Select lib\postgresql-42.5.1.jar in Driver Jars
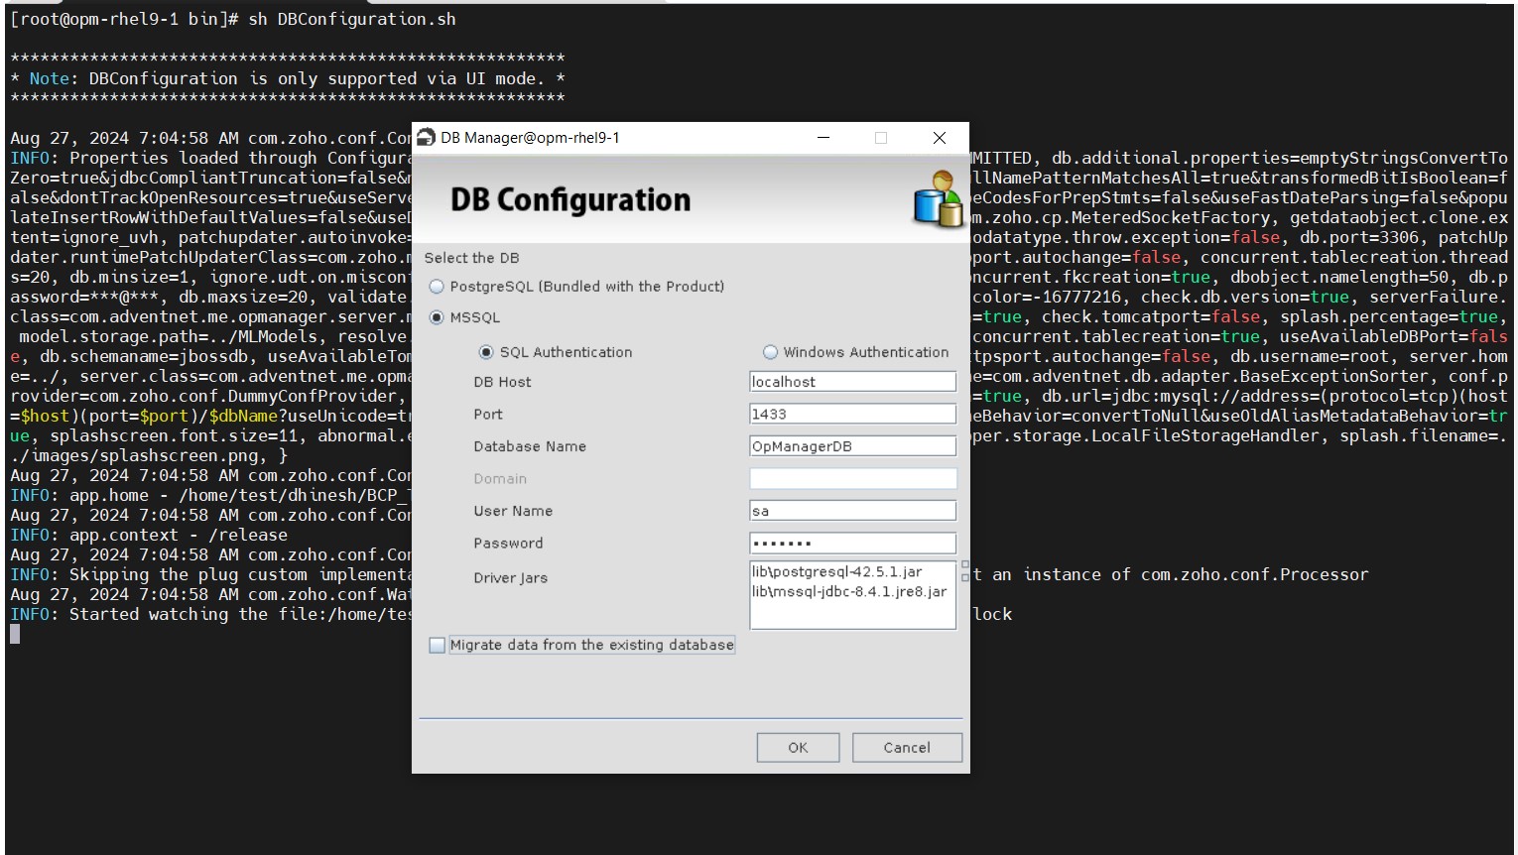Screen dimensions: 1518x855 click(837, 572)
